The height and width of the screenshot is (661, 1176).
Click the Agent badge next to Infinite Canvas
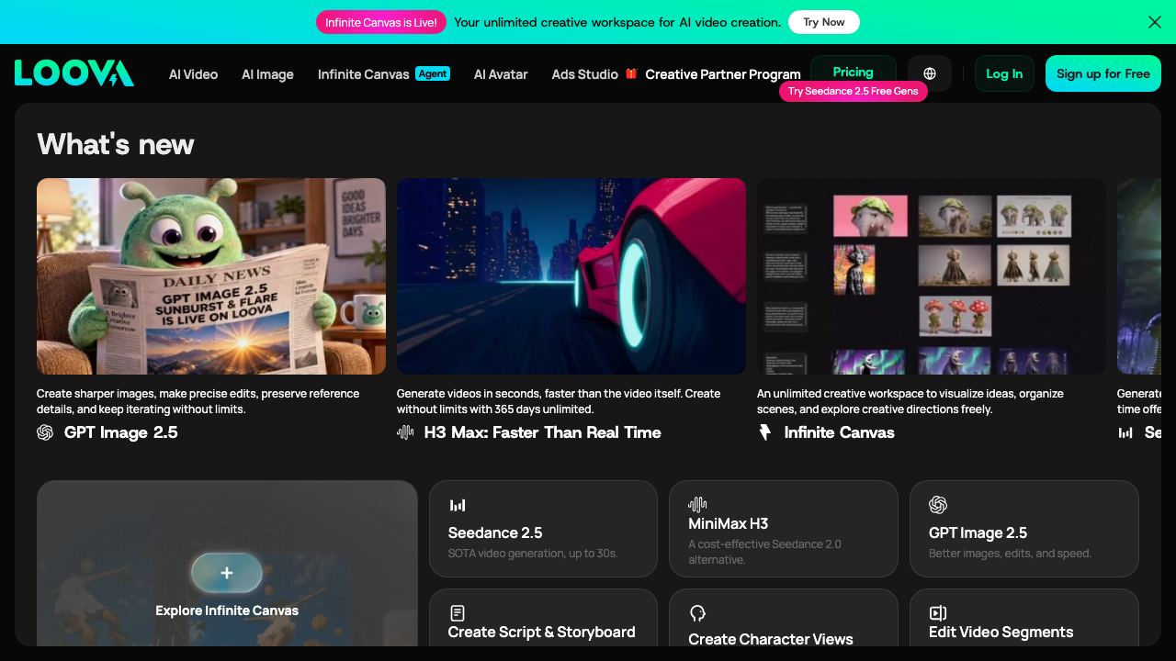click(433, 73)
